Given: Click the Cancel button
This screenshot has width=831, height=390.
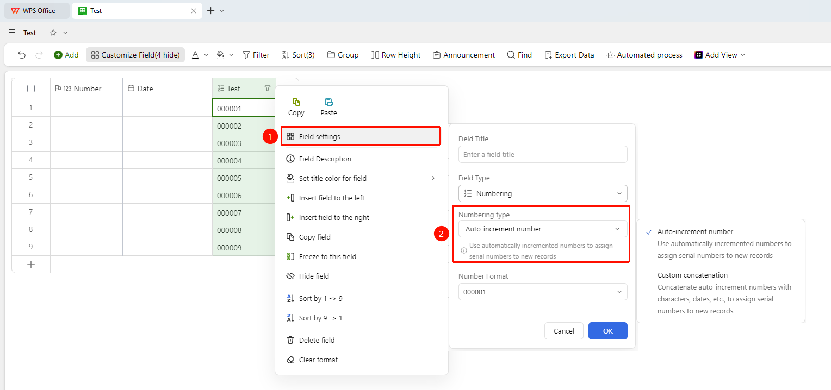Looking at the screenshot, I should (564, 331).
